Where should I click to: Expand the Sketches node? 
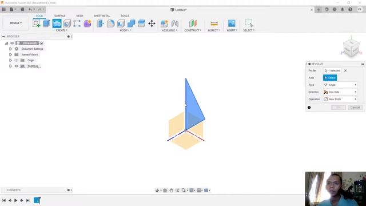pos(10,66)
